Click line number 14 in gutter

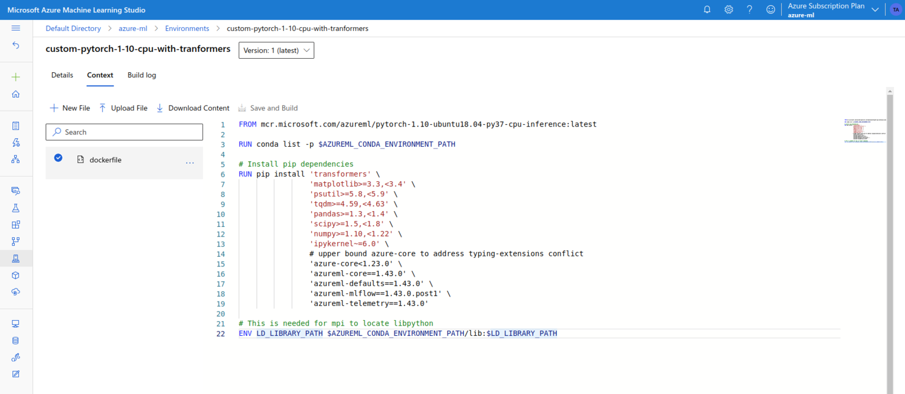coord(221,254)
